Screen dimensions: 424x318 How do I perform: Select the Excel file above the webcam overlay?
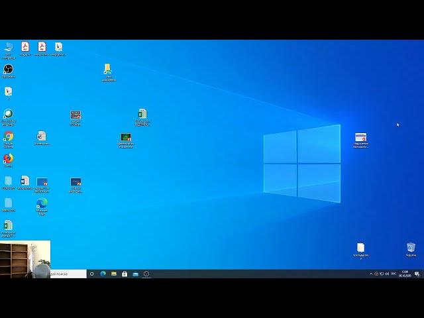tap(9, 229)
